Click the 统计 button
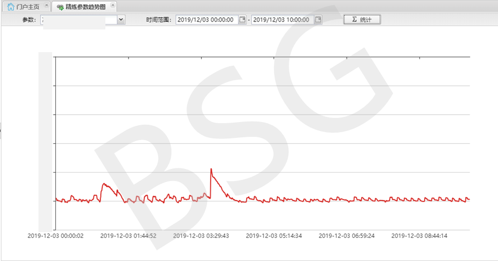The image size is (498, 261). (x=362, y=19)
